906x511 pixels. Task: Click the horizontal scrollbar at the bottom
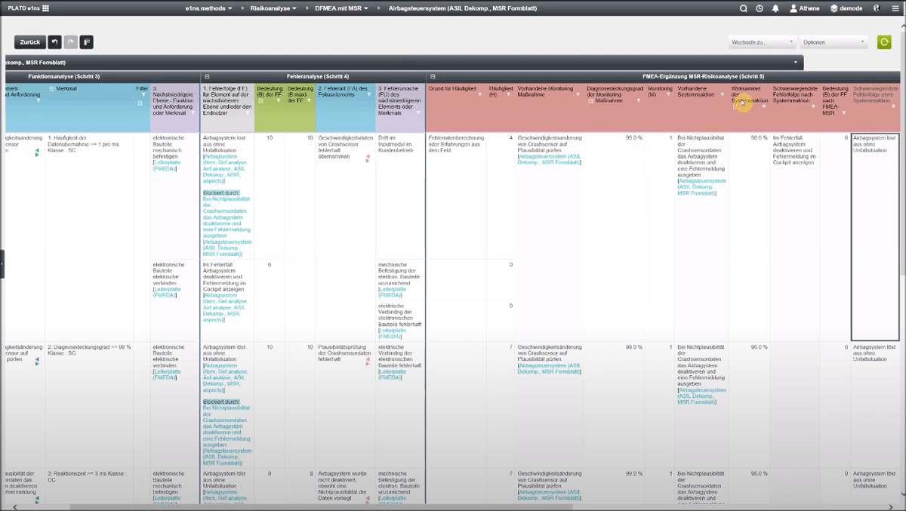[302, 506]
